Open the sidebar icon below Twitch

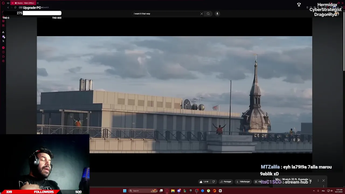[3, 26]
